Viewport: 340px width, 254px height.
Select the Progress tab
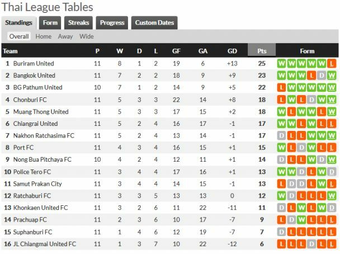point(112,23)
